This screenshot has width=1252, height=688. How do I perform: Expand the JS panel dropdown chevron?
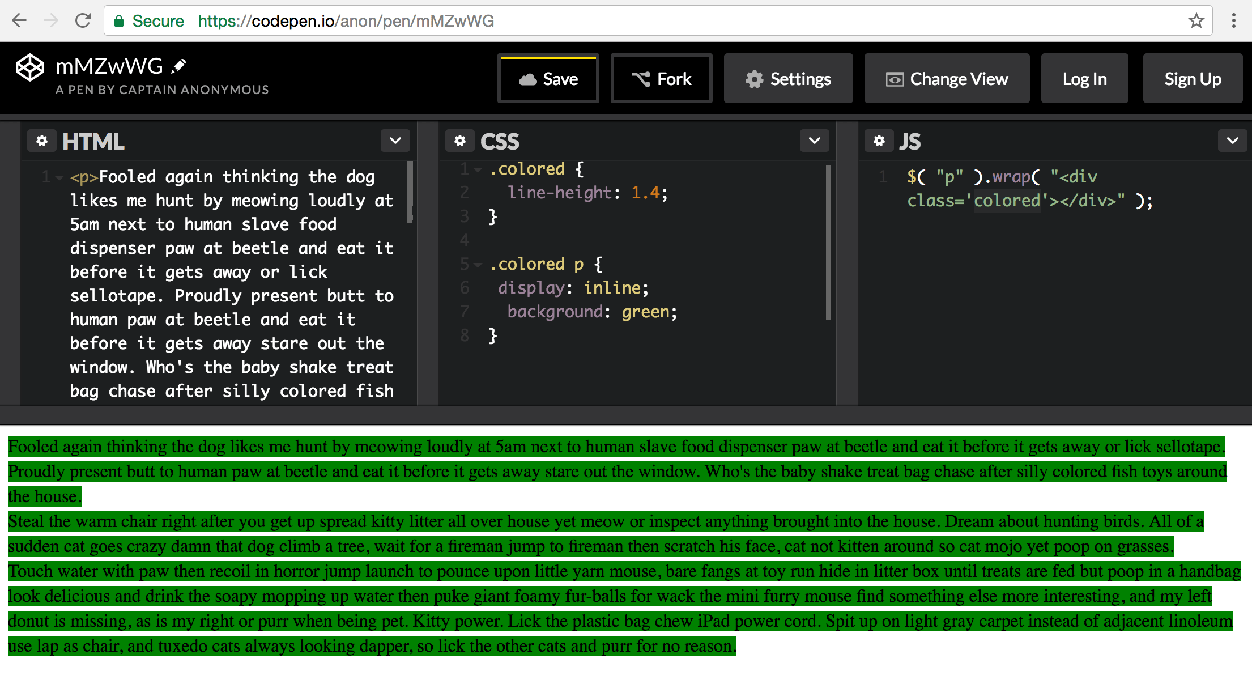[x=1233, y=141]
